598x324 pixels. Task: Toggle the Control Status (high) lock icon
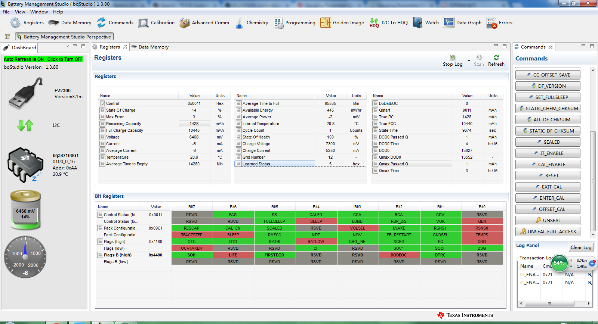coord(100,215)
